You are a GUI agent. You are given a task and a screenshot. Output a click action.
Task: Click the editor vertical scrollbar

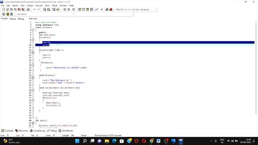click(256, 69)
